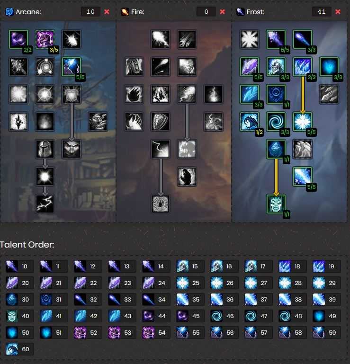Click the level 20 Ice Shards order entry
The height and width of the screenshot is (364, 350).
pyautogui.click(x=19, y=283)
